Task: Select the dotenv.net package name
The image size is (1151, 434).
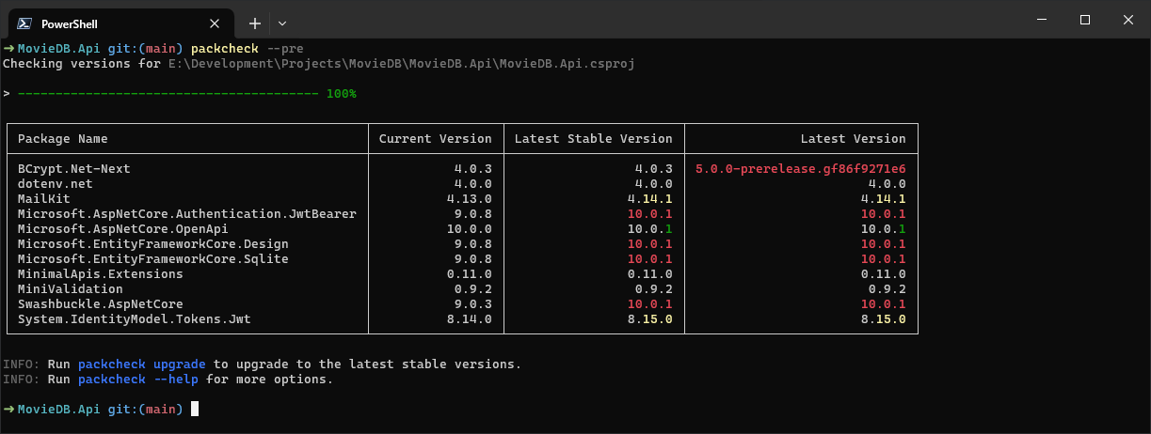Action: click(x=56, y=184)
